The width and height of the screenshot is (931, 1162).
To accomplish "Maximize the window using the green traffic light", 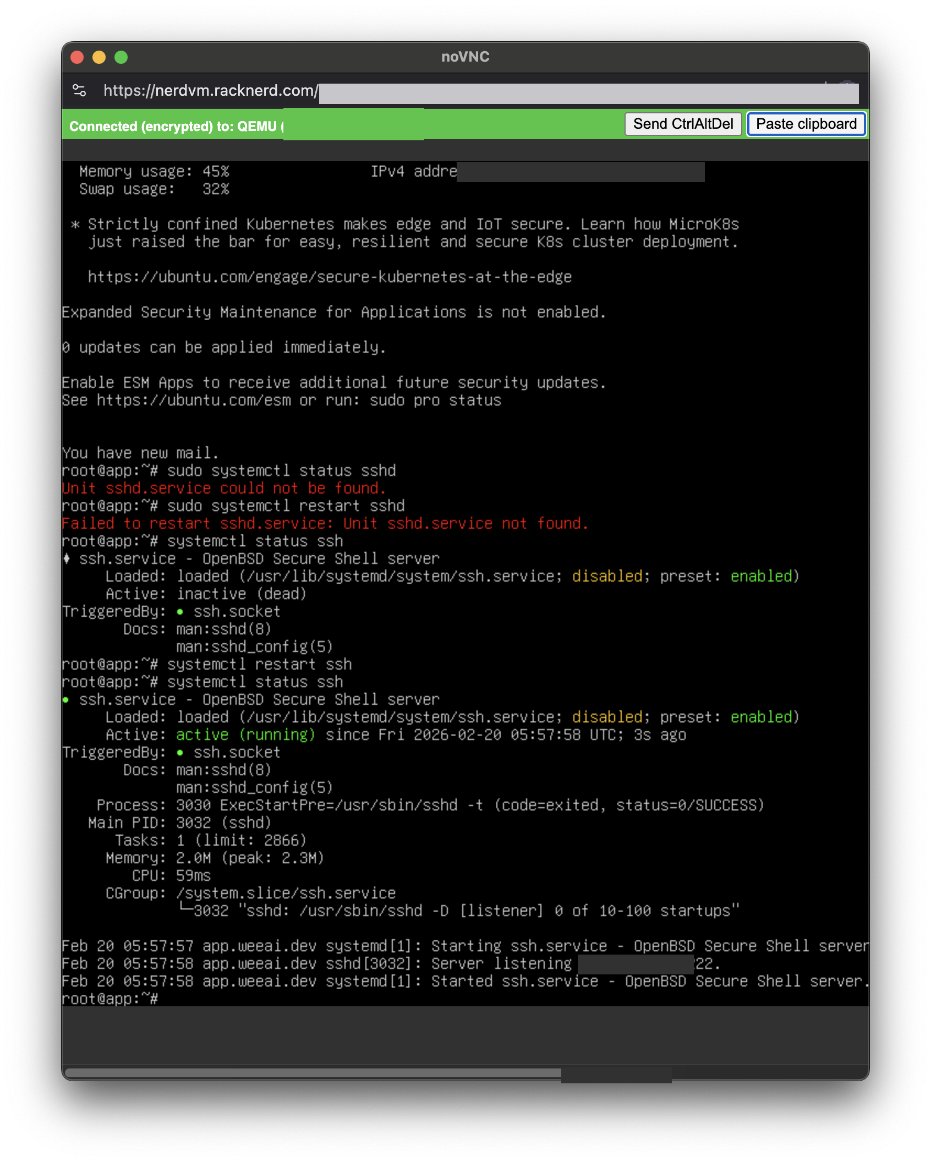I will click(120, 56).
